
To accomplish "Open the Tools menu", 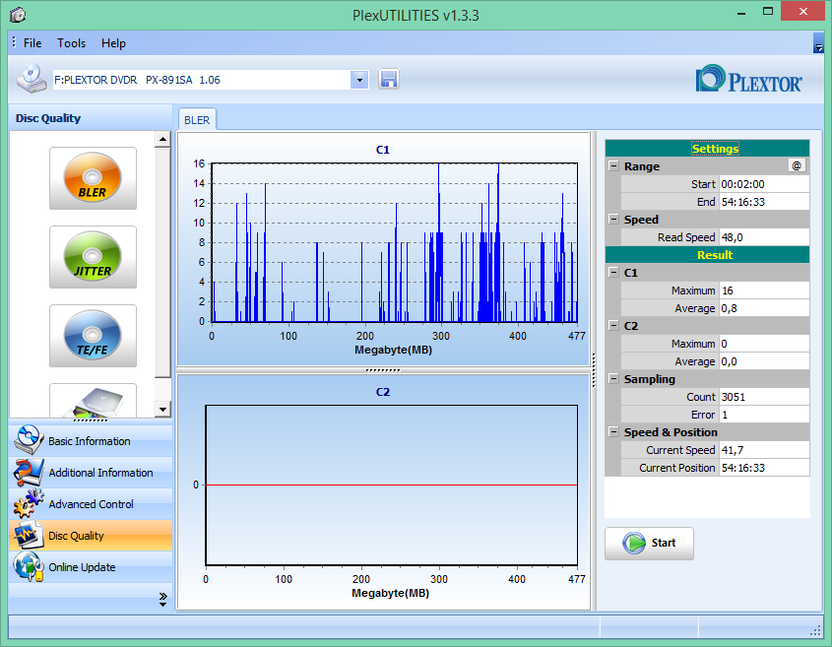I will pos(71,43).
